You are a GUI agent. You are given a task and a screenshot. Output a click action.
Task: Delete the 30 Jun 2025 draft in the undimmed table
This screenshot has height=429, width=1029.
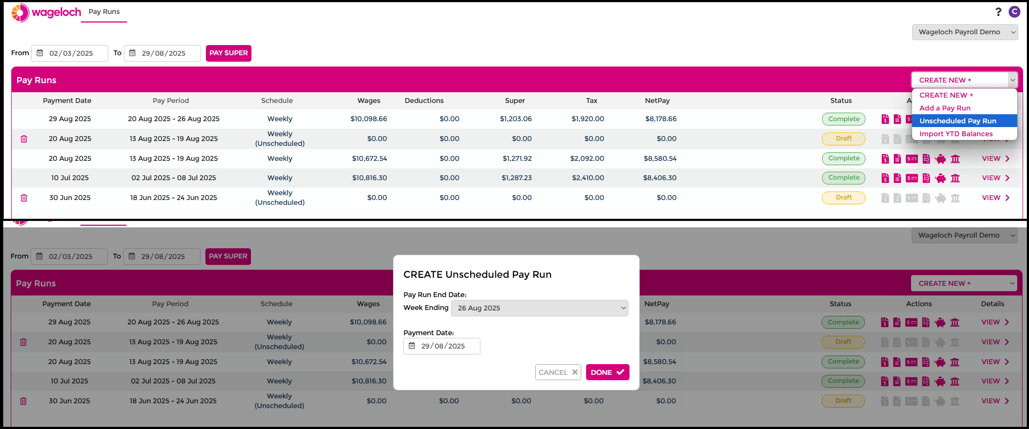click(x=24, y=198)
